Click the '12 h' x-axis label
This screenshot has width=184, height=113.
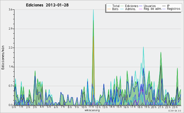(x=98, y=107)
